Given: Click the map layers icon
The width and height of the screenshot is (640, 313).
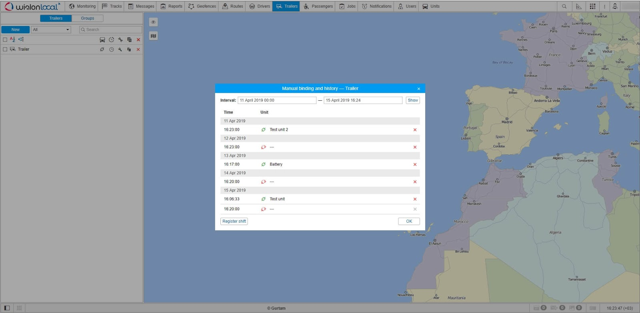Looking at the screenshot, I should point(153,36).
